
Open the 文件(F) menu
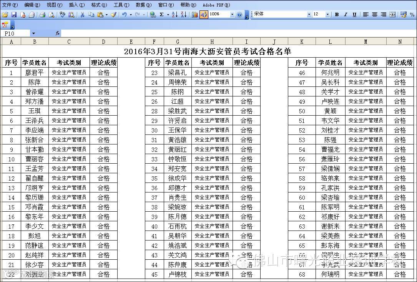pos(10,5)
